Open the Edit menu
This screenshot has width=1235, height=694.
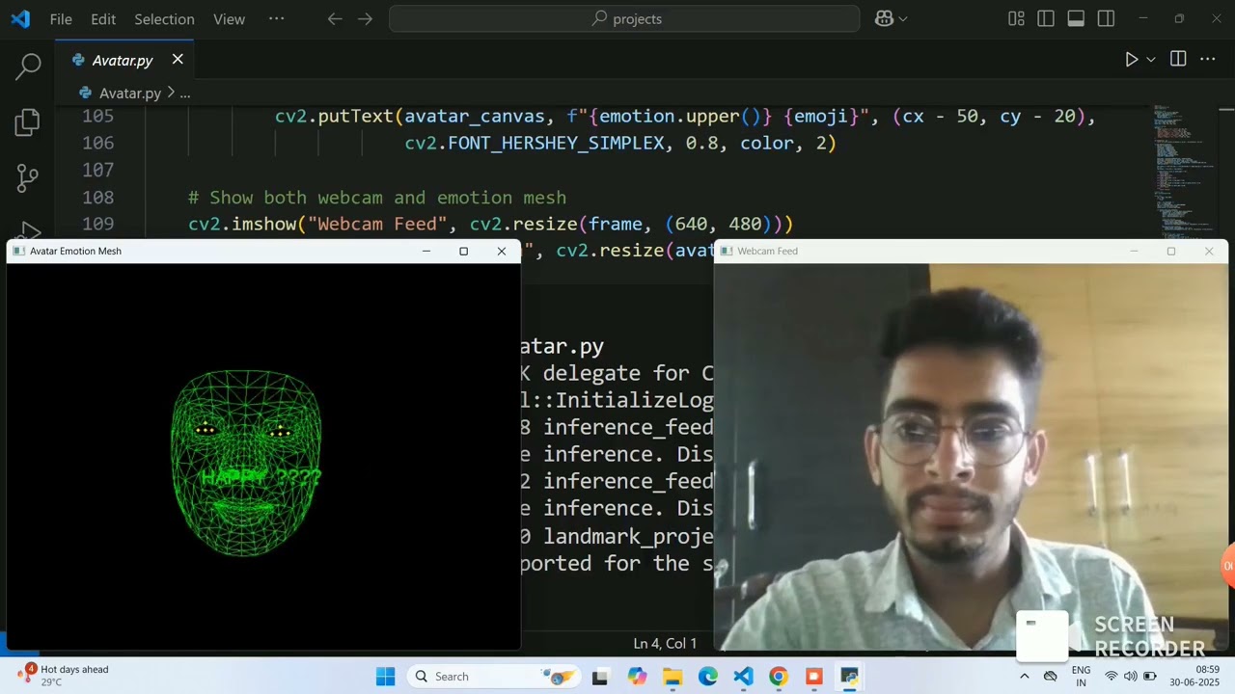coord(103,18)
